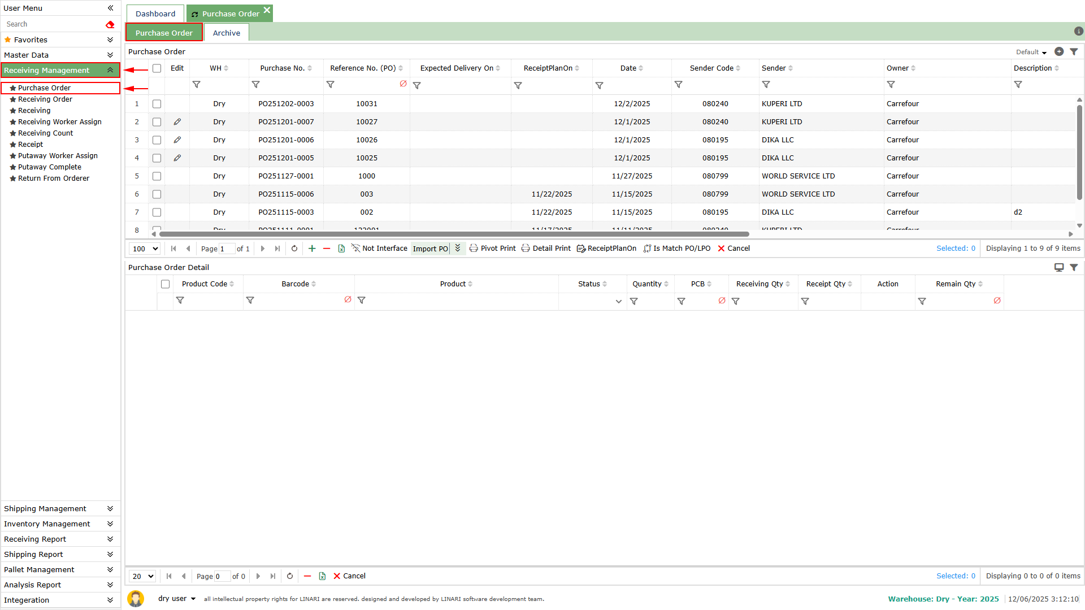Click the Excel export icon in upper toolbar
The width and height of the screenshot is (1085, 610).
point(341,249)
